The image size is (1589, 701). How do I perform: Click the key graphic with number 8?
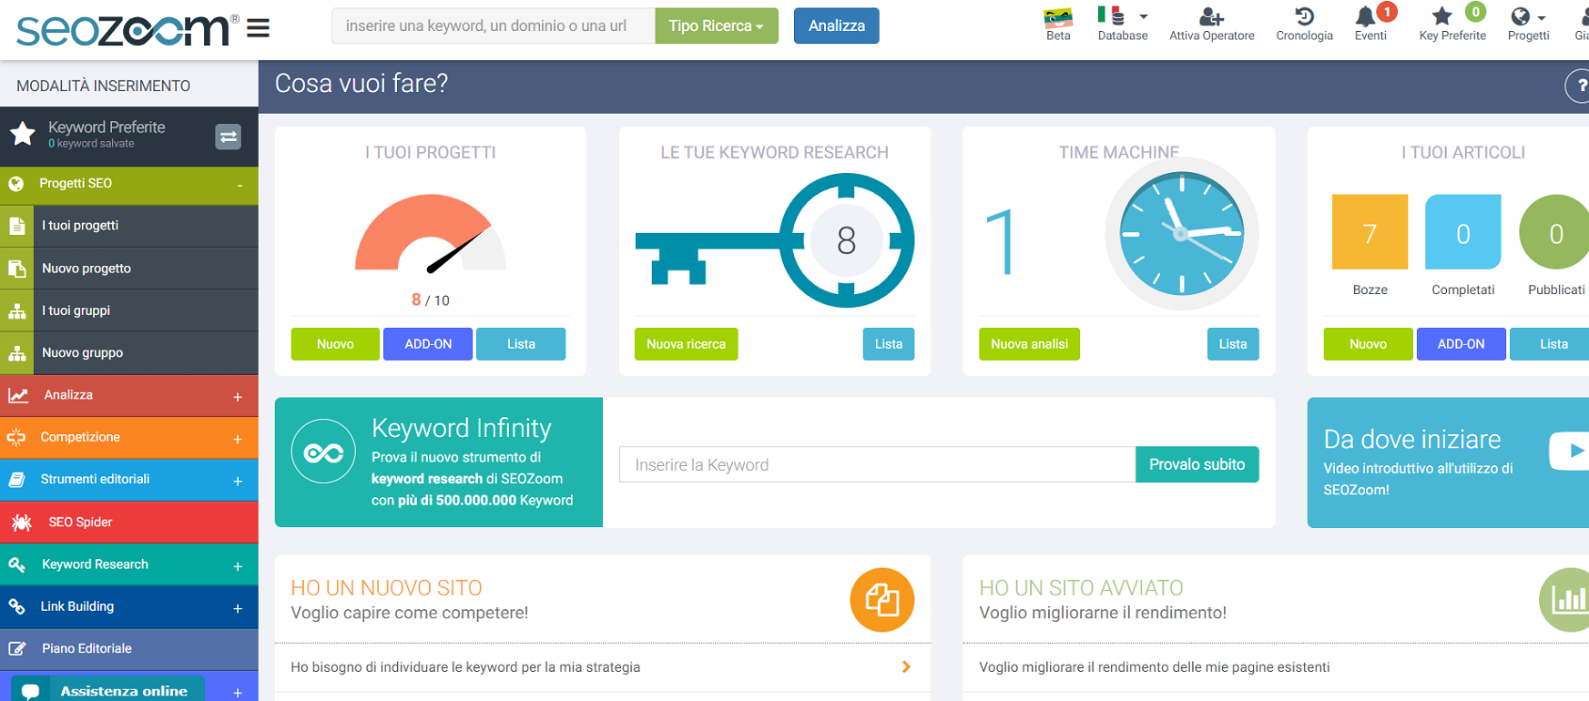point(775,240)
